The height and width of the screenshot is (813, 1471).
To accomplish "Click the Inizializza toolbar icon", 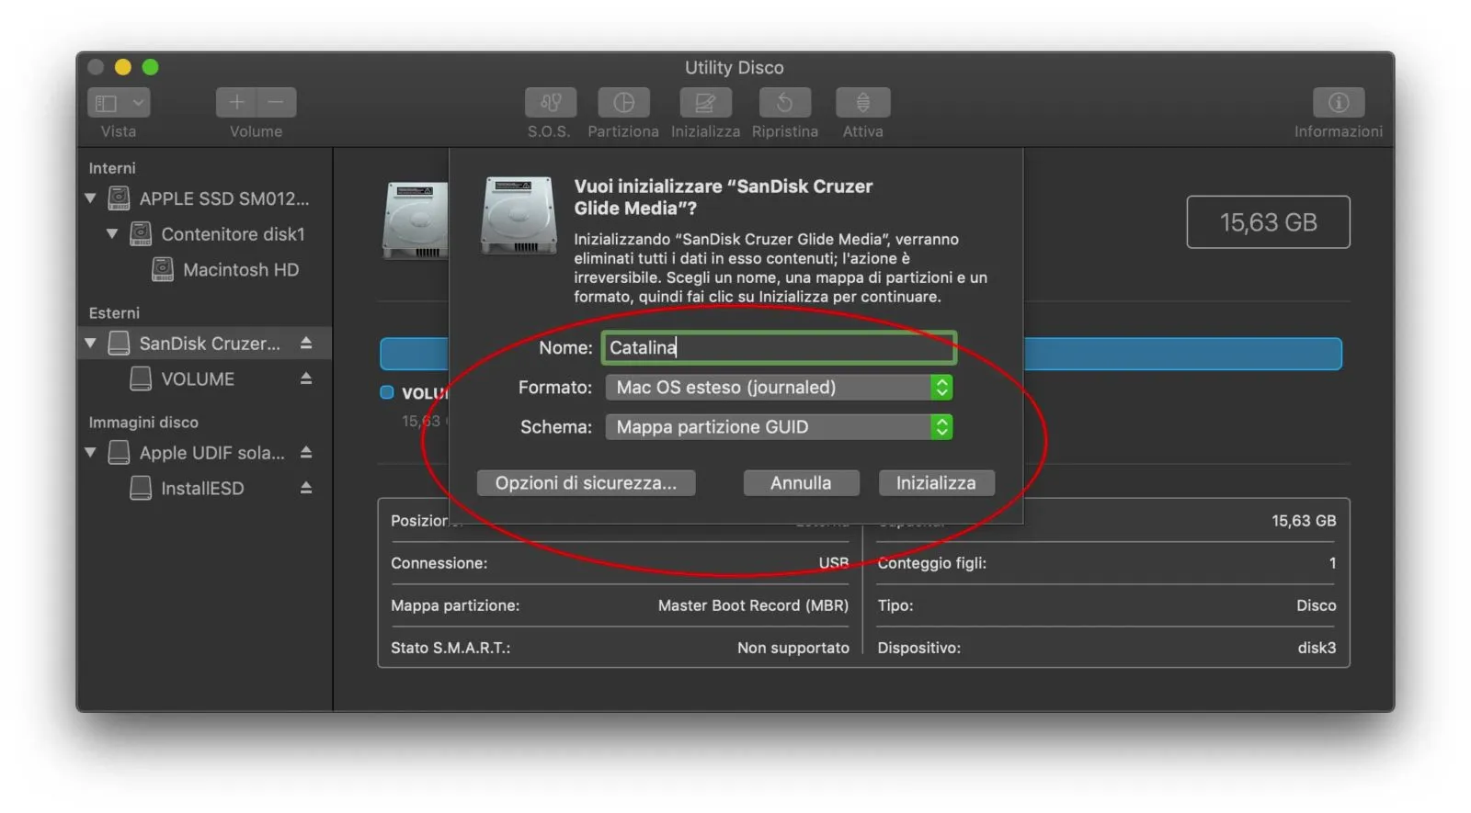I will (x=705, y=102).
